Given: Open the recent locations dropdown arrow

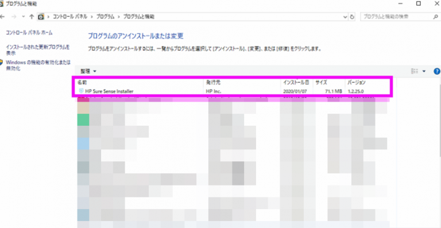Looking at the screenshot, I should 24,17.
